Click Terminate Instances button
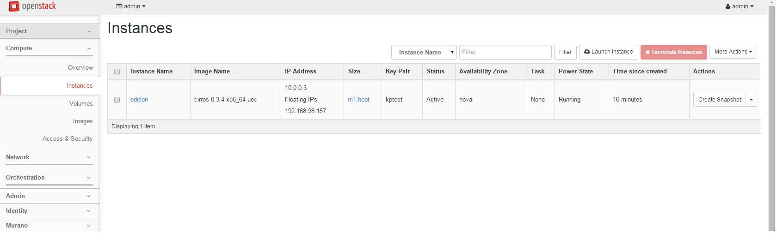 673,52
